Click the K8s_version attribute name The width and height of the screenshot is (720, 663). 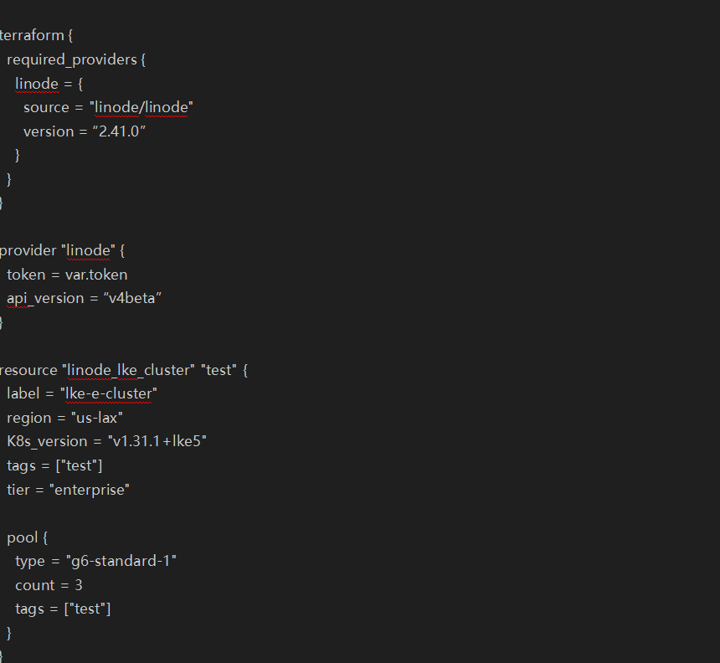pyautogui.click(x=47, y=441)
